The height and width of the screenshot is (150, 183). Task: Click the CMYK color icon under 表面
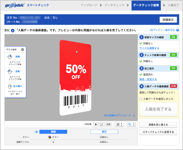pyautogui.click(x=49, y=137)
